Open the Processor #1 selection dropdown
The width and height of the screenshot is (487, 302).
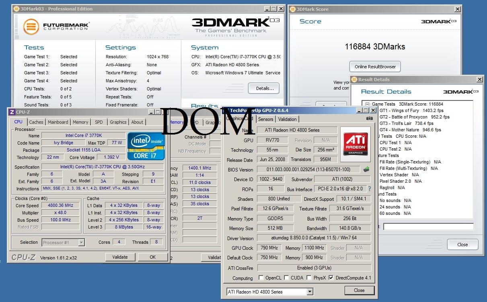pos(81,242)
